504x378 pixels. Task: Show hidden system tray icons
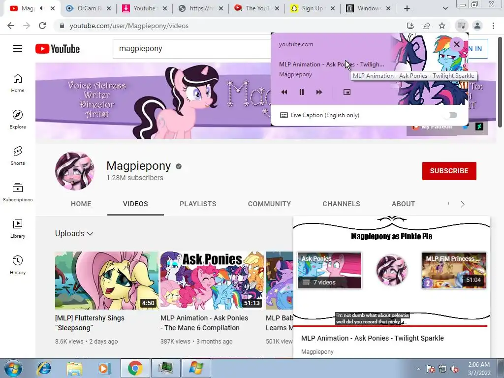[x=418, y=369]
